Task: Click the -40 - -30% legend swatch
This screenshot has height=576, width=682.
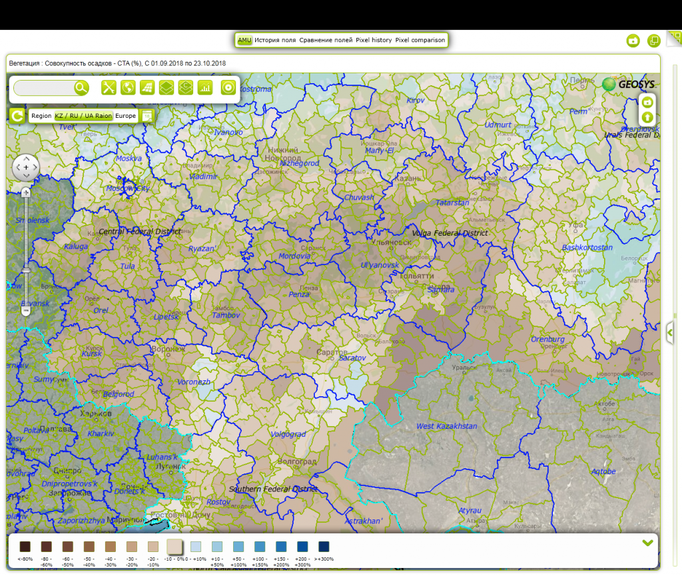Action: 110,547
